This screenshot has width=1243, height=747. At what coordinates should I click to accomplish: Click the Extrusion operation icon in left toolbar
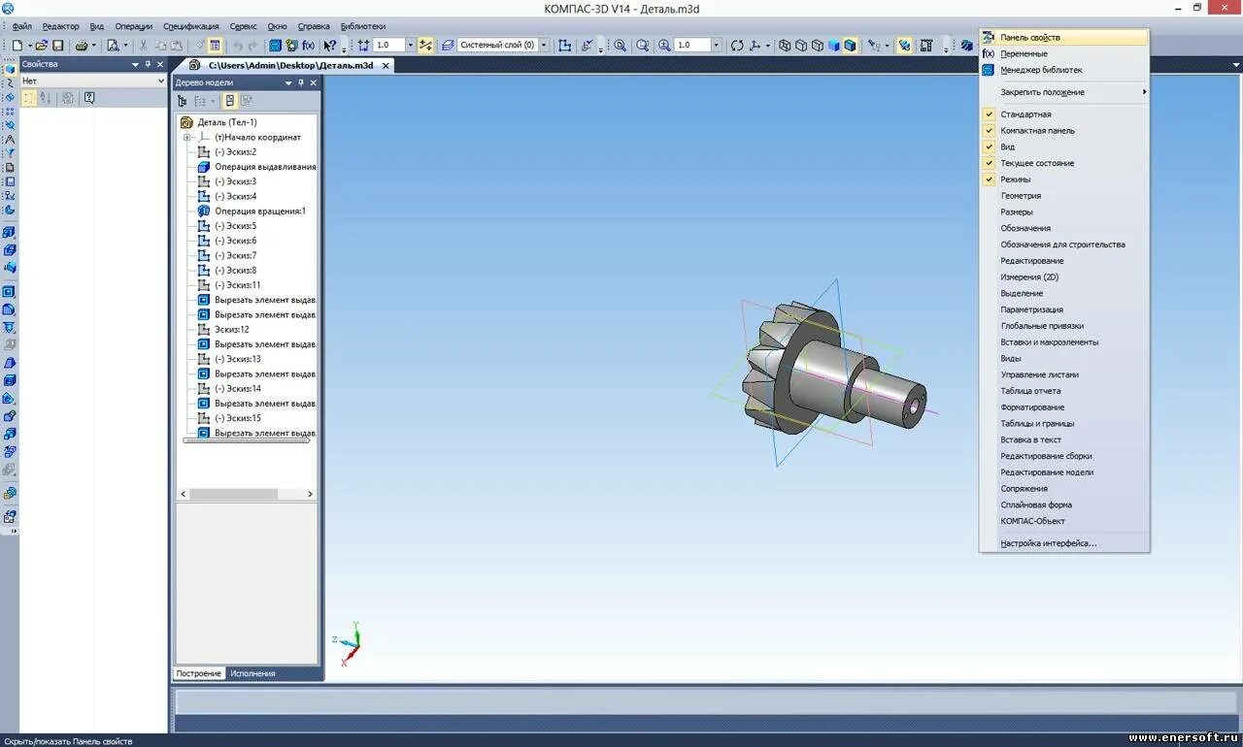point(9,233)
